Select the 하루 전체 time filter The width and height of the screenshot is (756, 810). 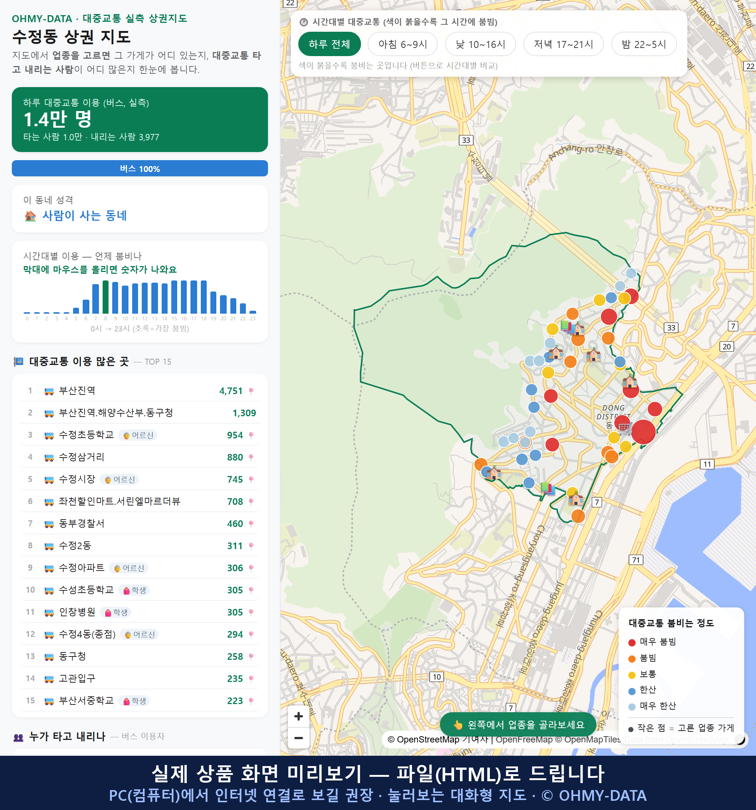(329, 44)
